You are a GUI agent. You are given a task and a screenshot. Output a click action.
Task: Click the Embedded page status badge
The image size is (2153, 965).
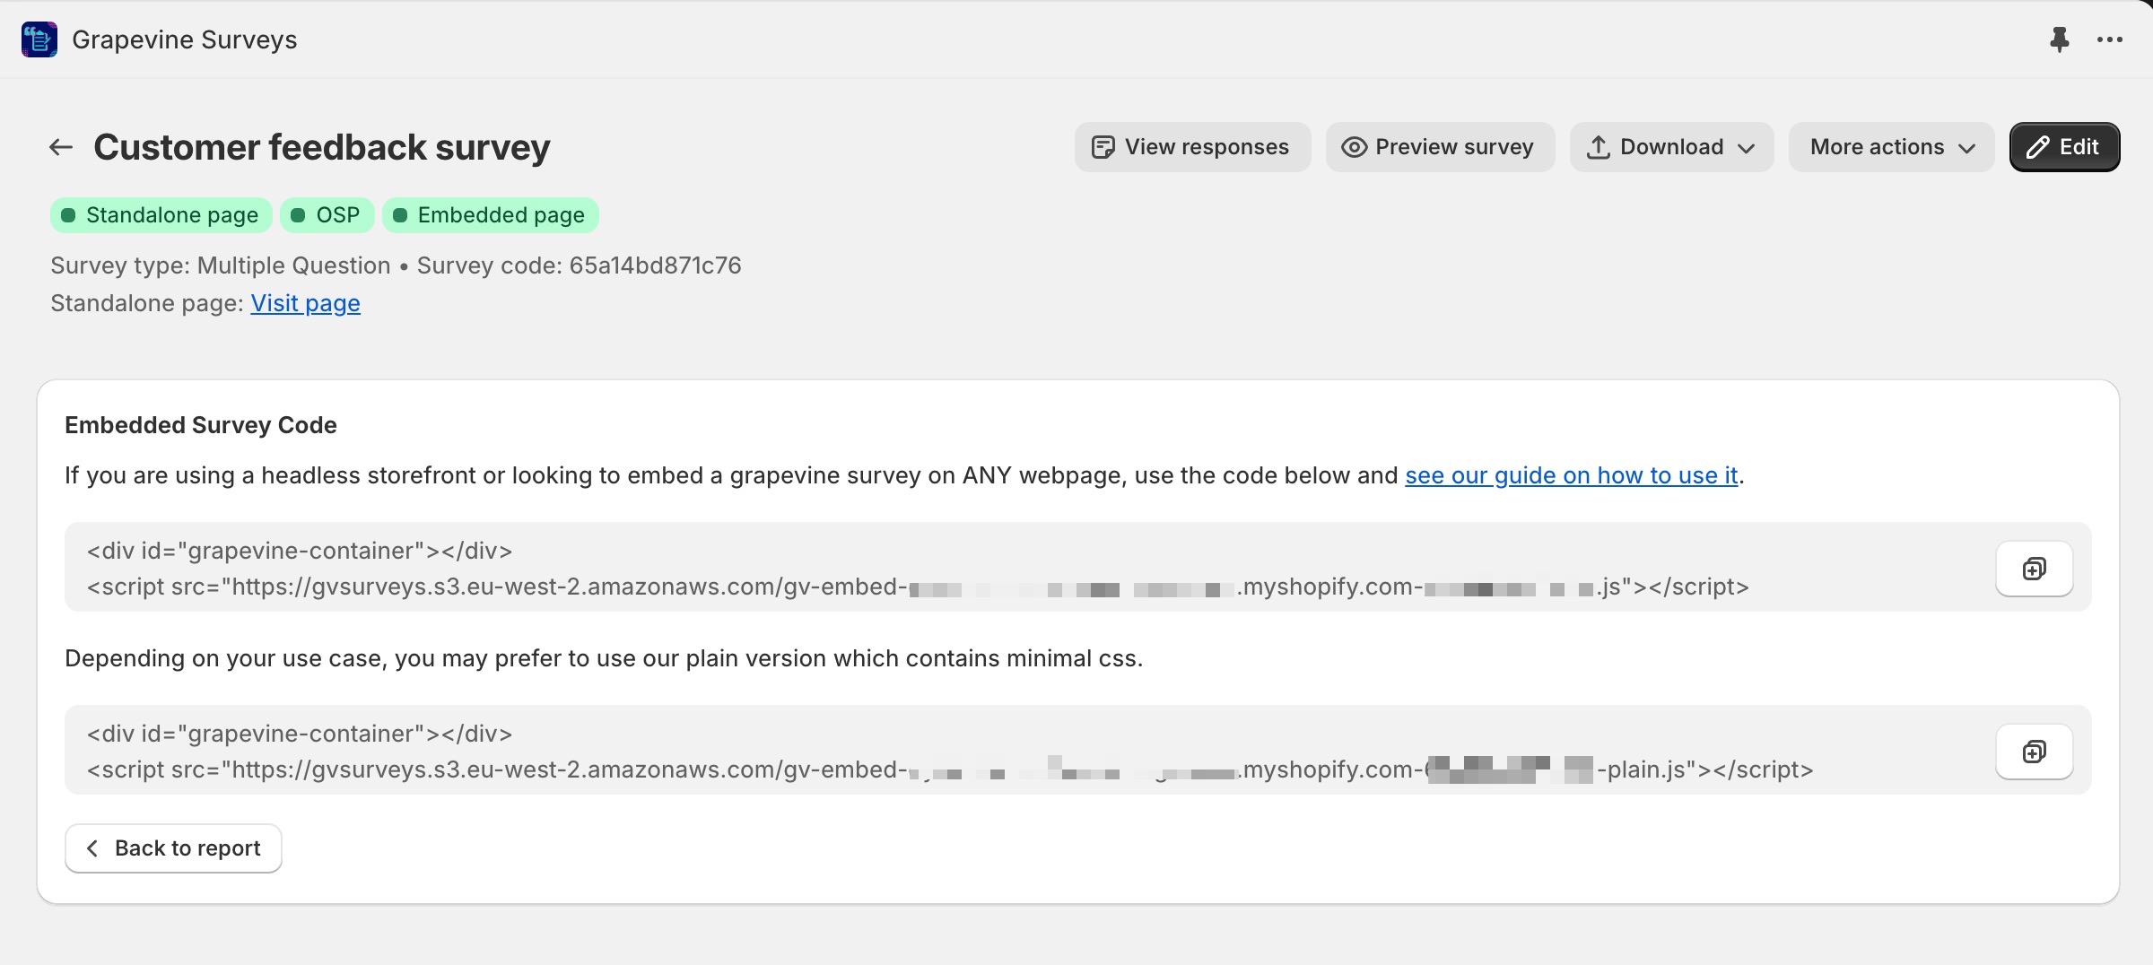[x=490, y=215]
